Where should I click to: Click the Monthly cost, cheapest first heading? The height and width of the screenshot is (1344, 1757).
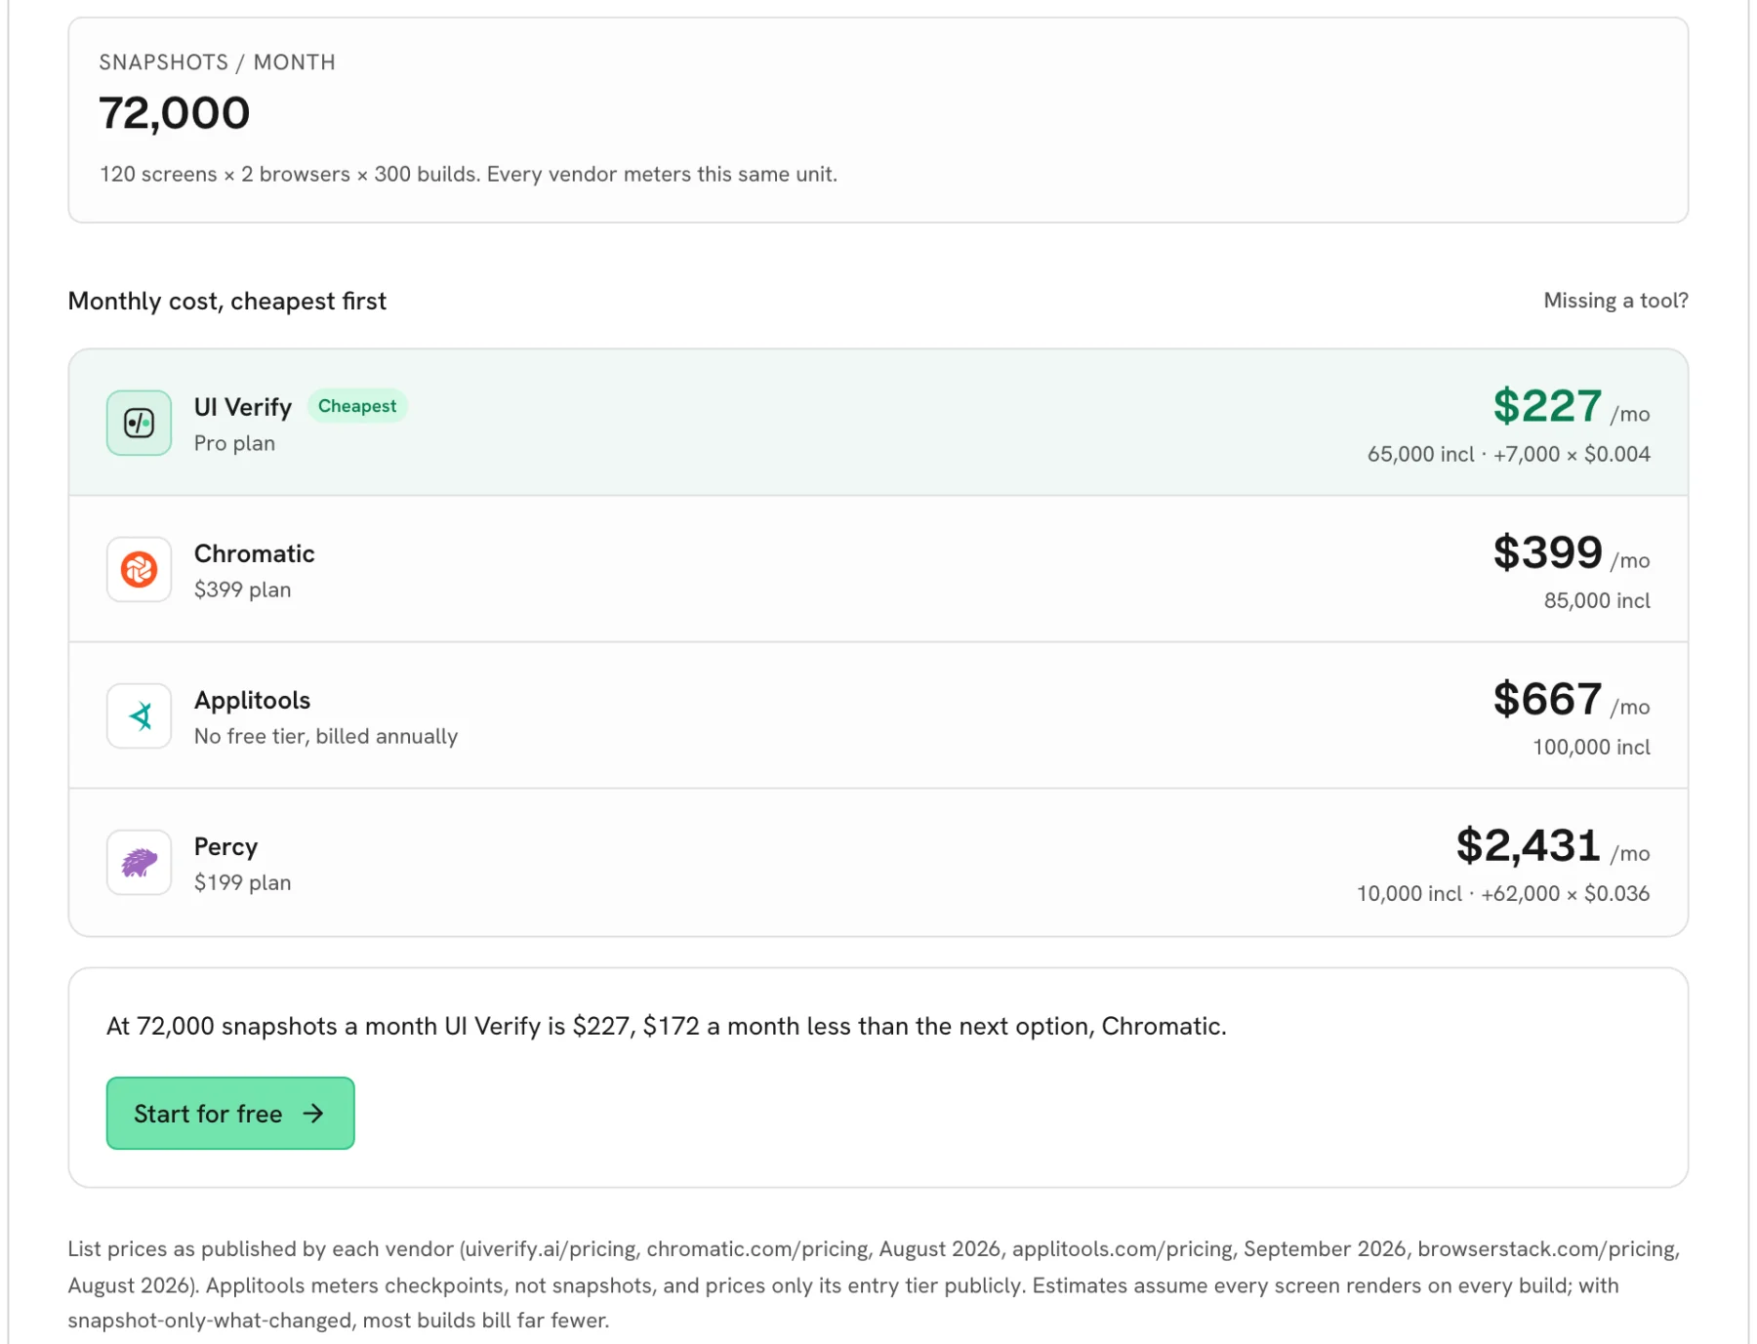(227, 301)
